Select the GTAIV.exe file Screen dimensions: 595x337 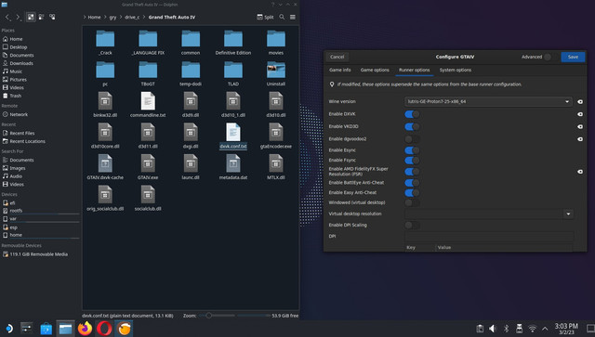(148, 167)
